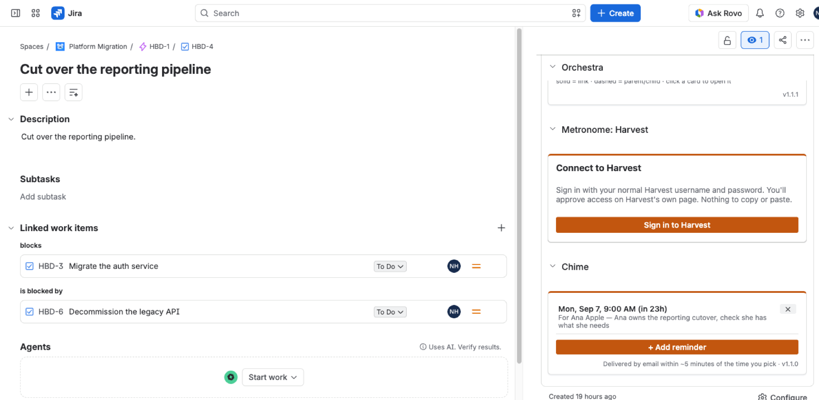Collapse the Metronome: Harvest panel
The width and height of the screenshot is (819, 400).
552,129
